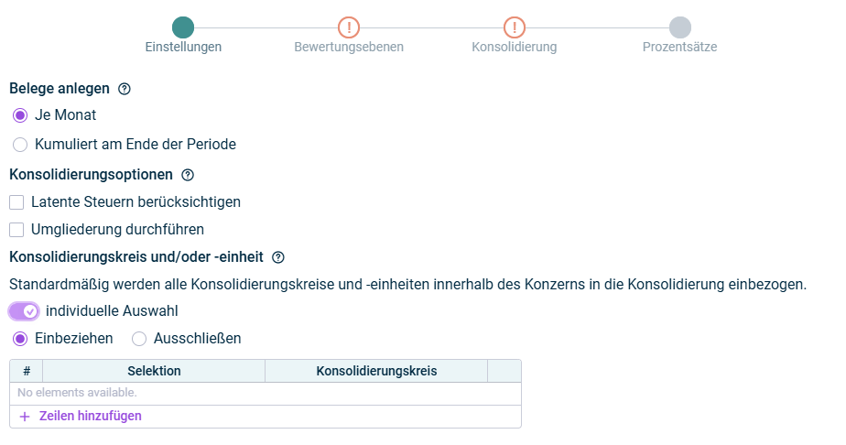Check Umgliederung durchführen option
Screen dimensions: 846x445
click(16, 229)
